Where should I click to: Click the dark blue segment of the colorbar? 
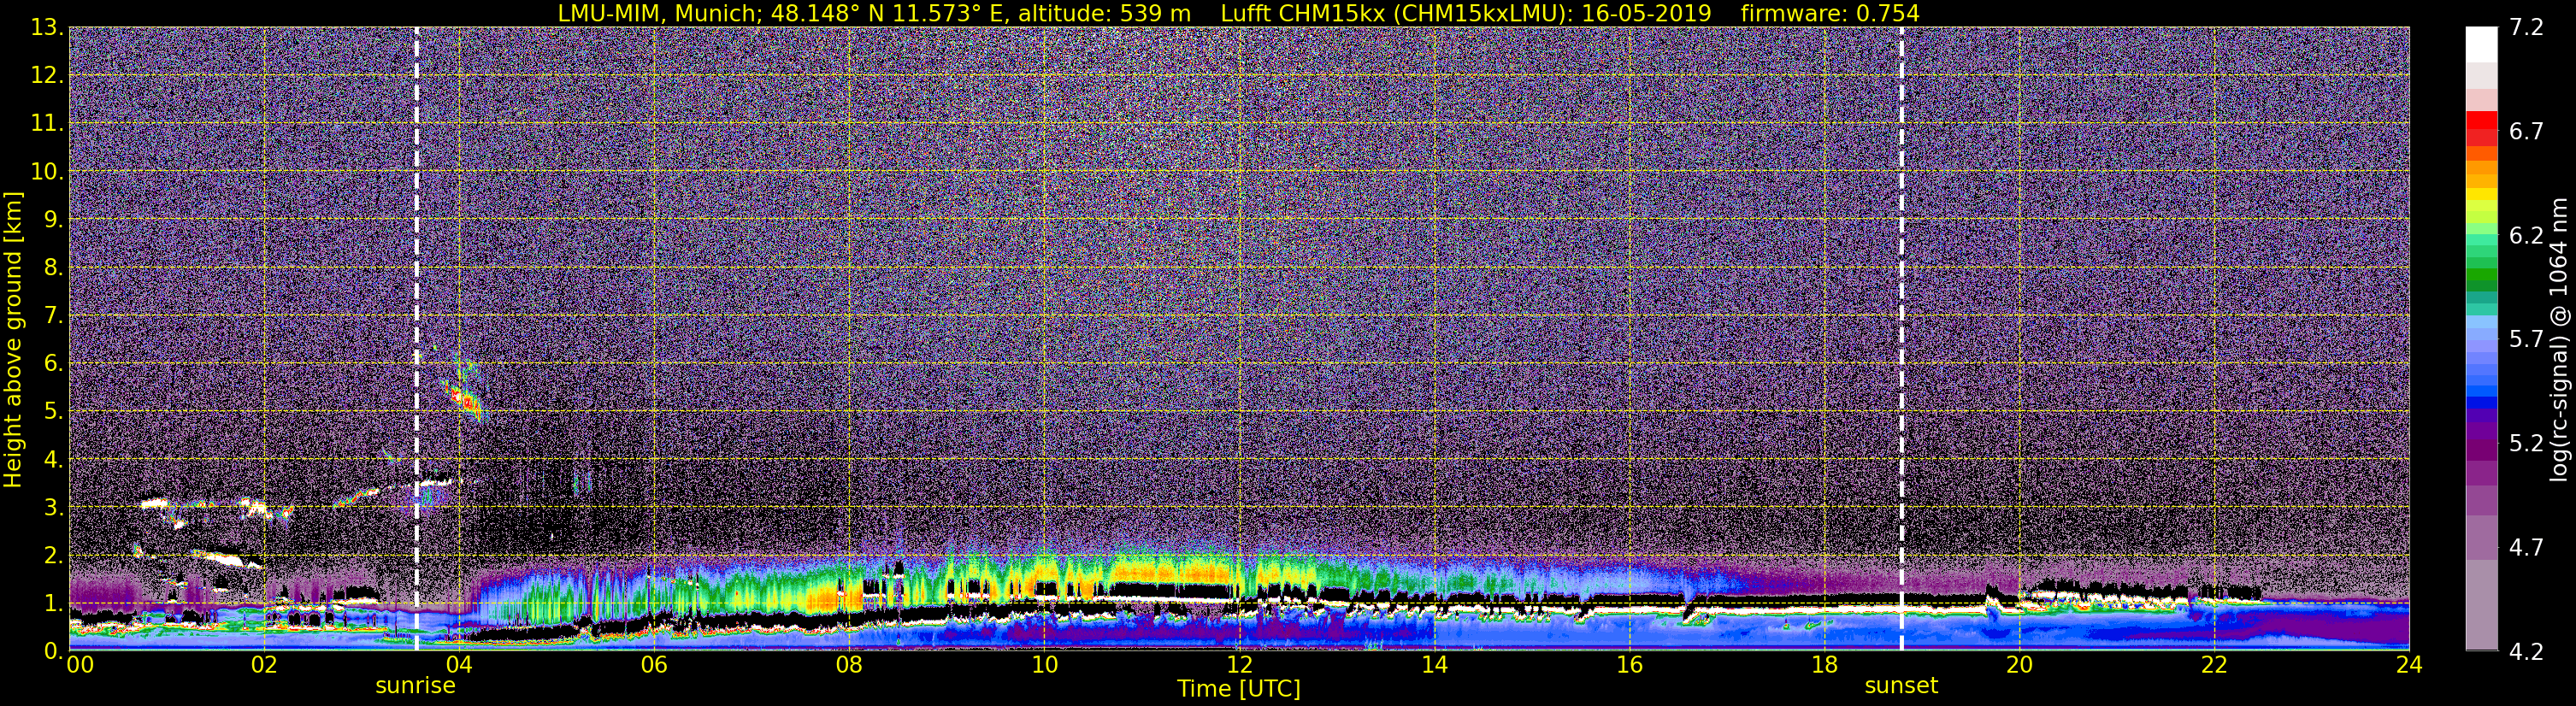coord(2481,403)
